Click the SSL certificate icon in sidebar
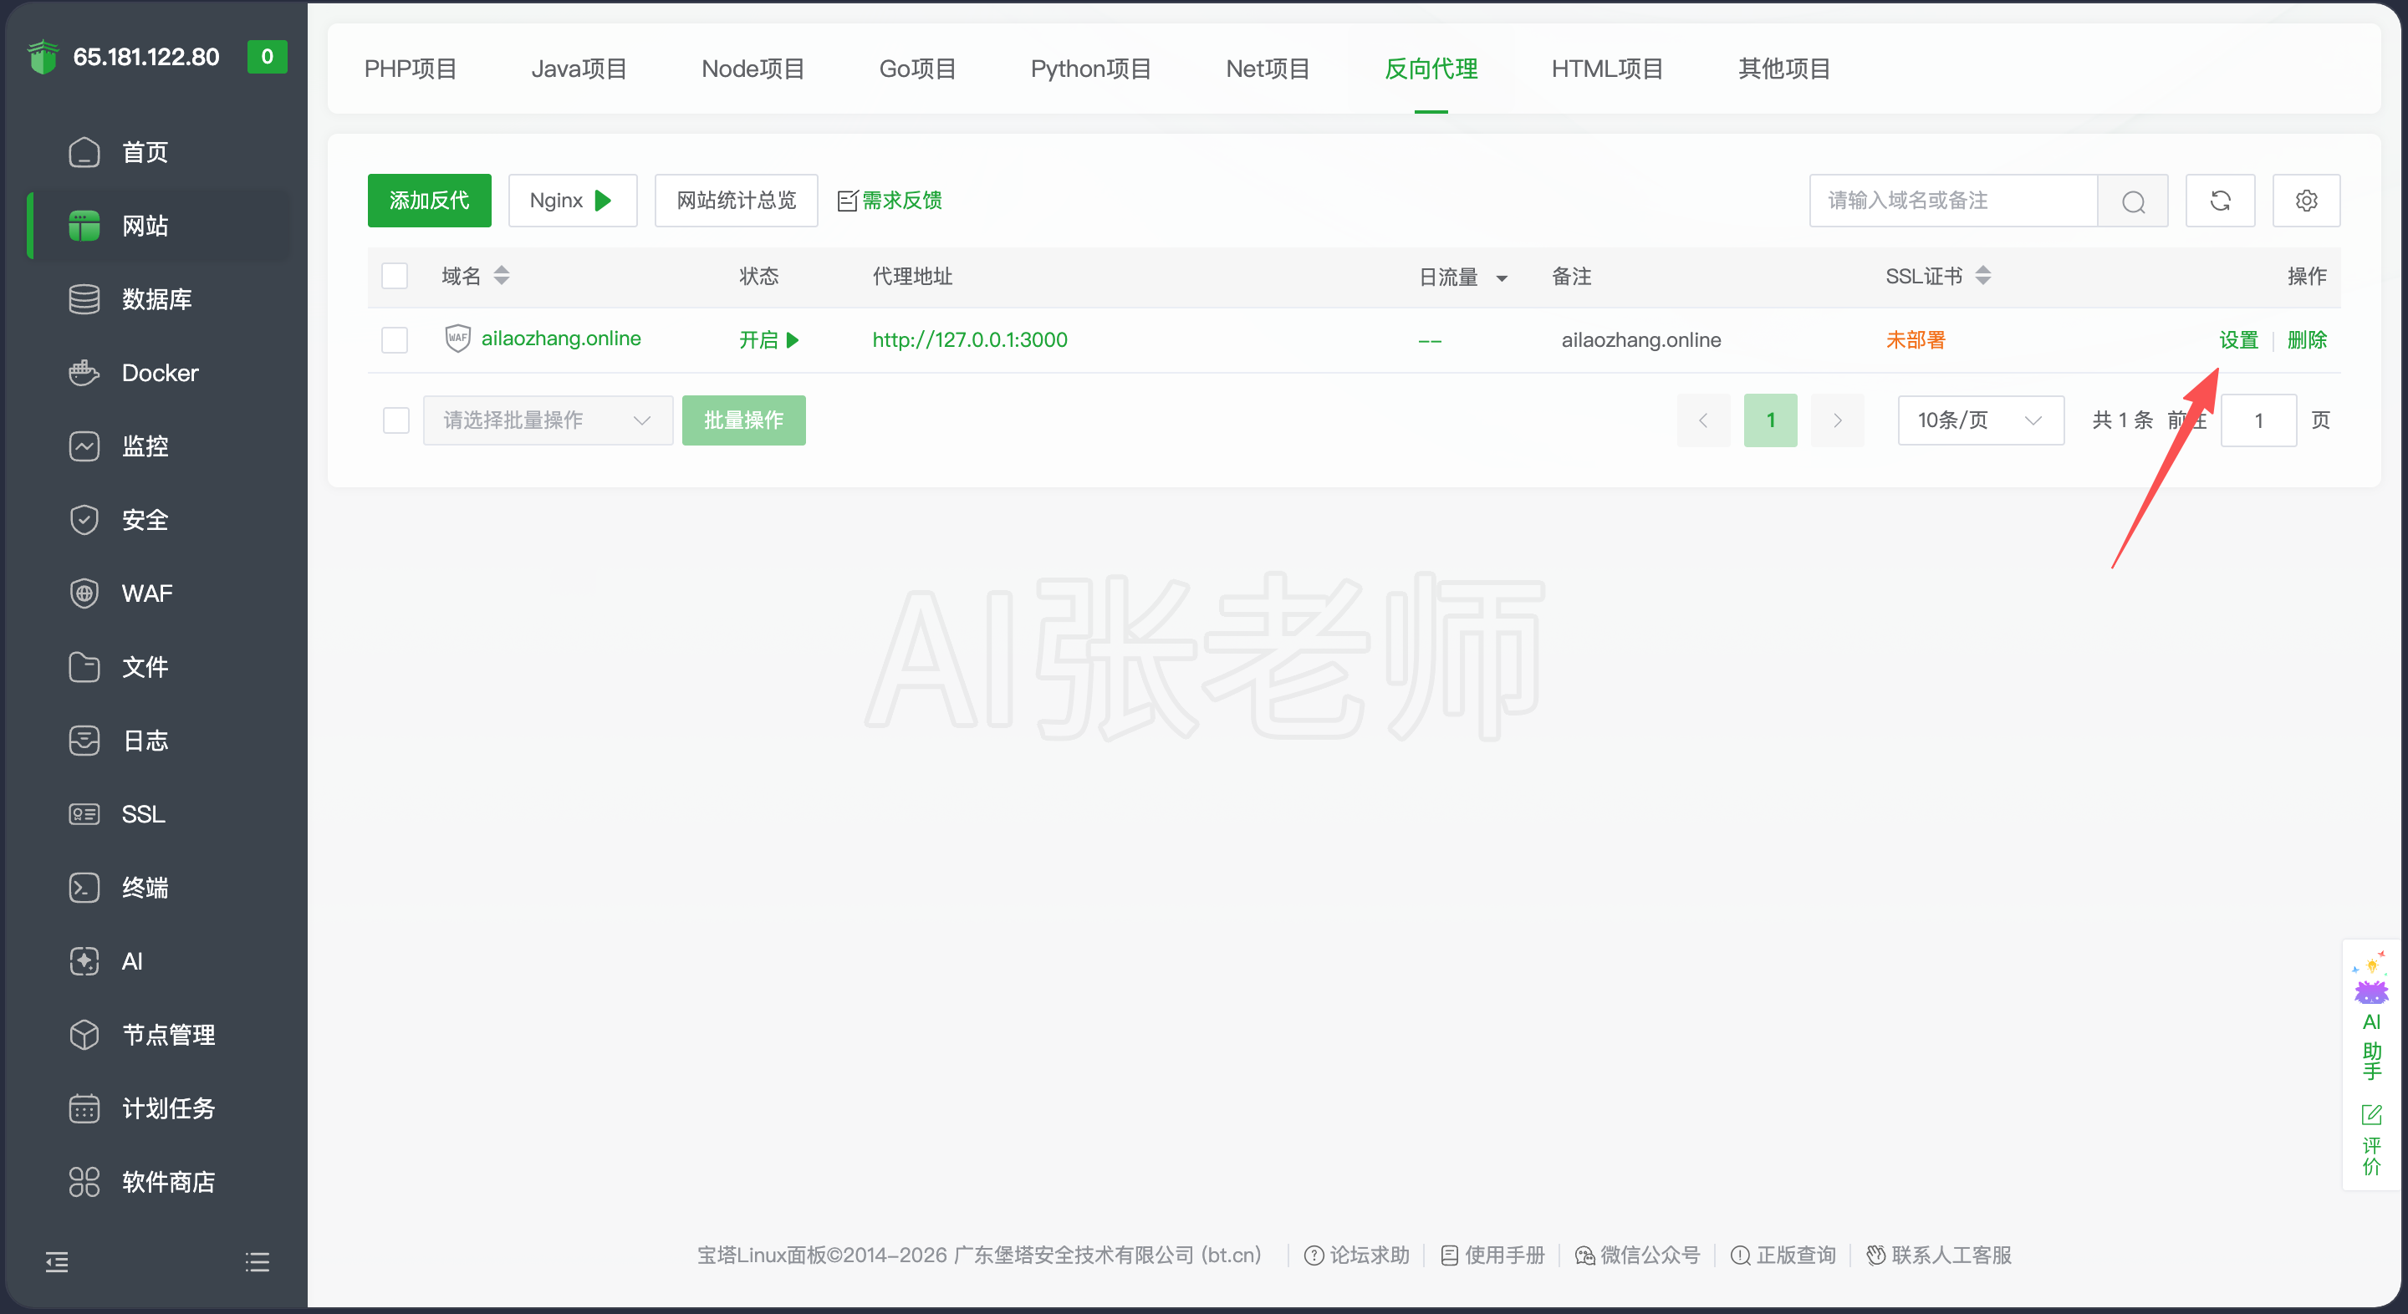This screenshot has height=1314, width=2408. coord(84,814)
